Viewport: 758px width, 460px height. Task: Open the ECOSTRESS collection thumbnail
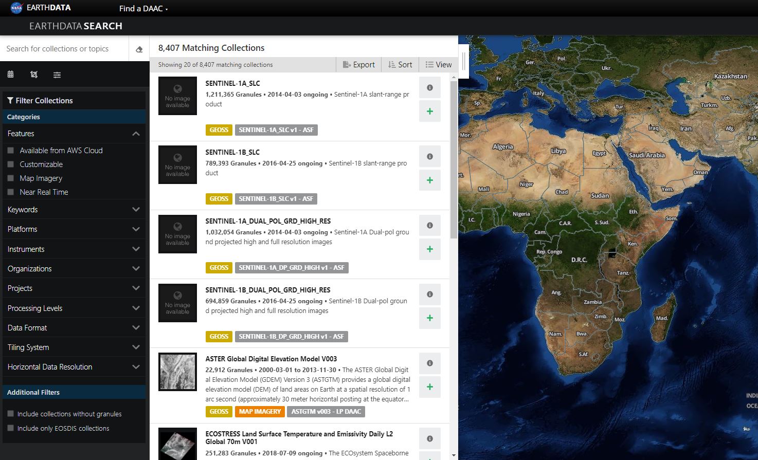click(x=177, y=444)
